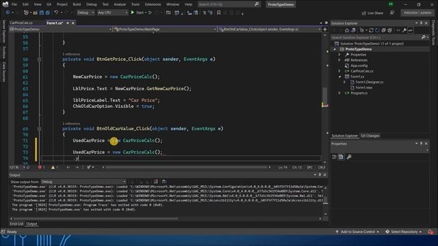Click Switch Views icon in Solution Explorer
This screenshot has height=246, width=438.
click(x=353, y=30)
